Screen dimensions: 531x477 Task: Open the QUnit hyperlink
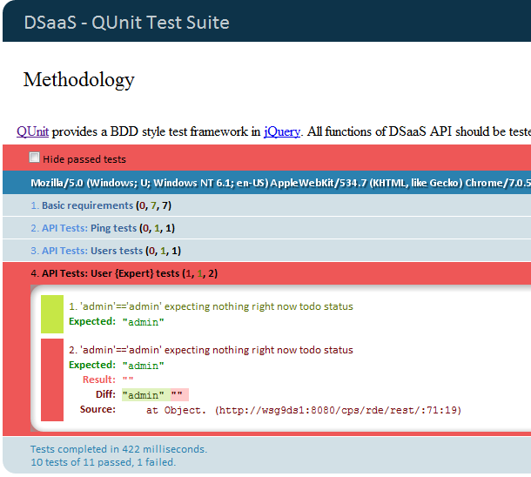pyautogui.click(x=32, y=131)
